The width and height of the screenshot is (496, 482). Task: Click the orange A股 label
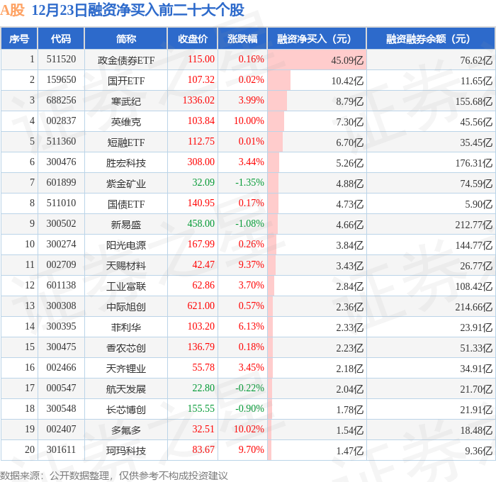(12, 10)
